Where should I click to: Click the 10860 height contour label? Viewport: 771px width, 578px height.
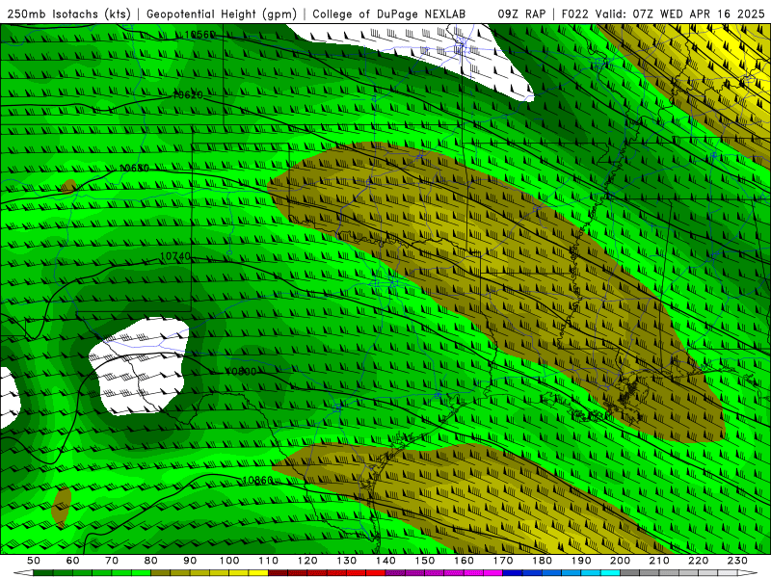click(x=257, y=480)
